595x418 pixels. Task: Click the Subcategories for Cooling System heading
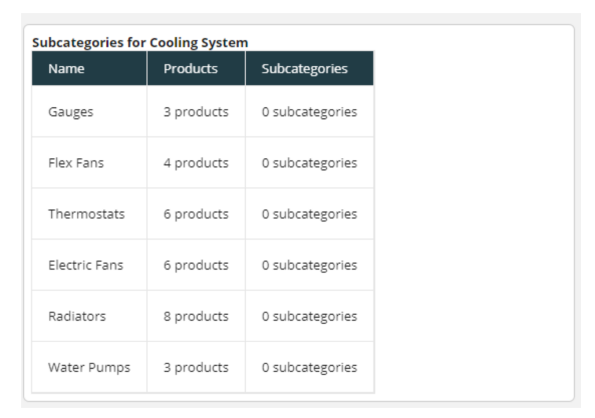140,42
